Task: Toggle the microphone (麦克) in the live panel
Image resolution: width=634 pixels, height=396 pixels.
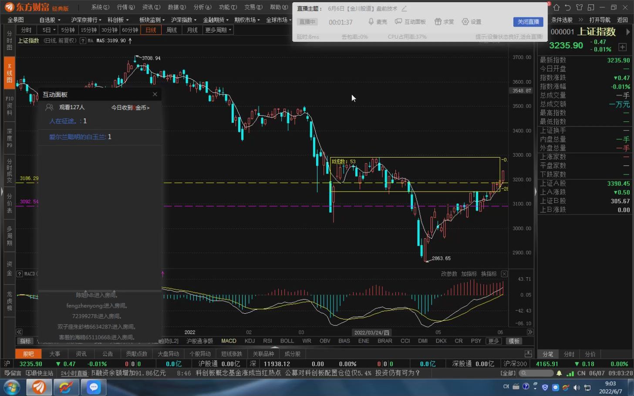Action: (x=377, y=22)
